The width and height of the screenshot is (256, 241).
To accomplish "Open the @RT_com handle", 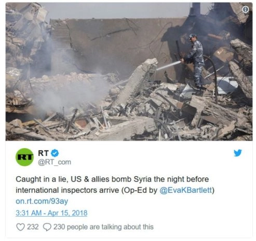I will tap(55, 162).
